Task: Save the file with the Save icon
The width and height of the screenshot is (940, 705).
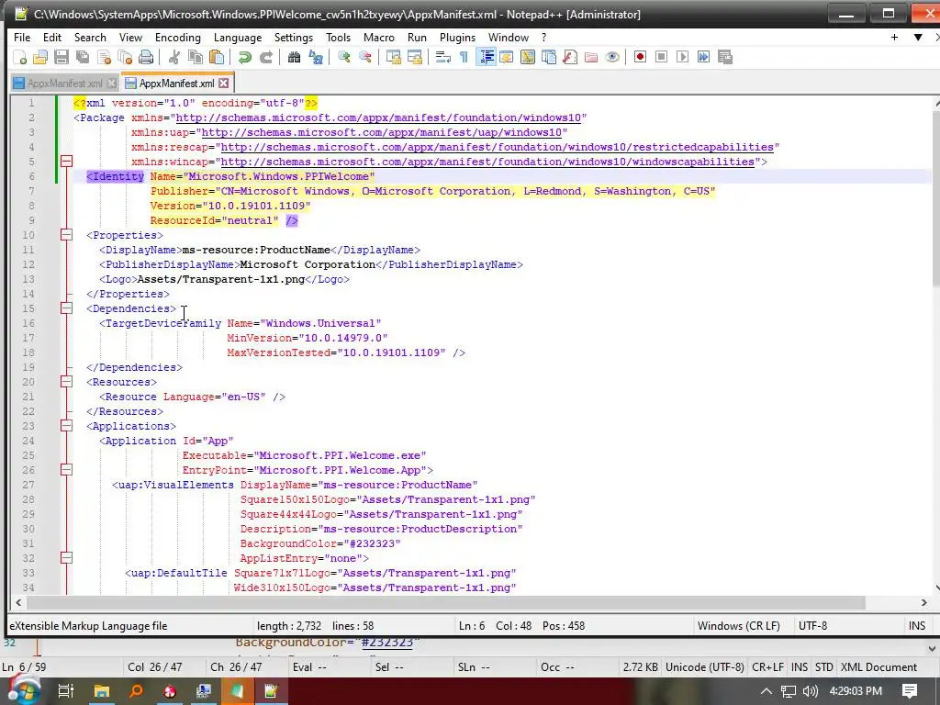Action: coord(62,58)
